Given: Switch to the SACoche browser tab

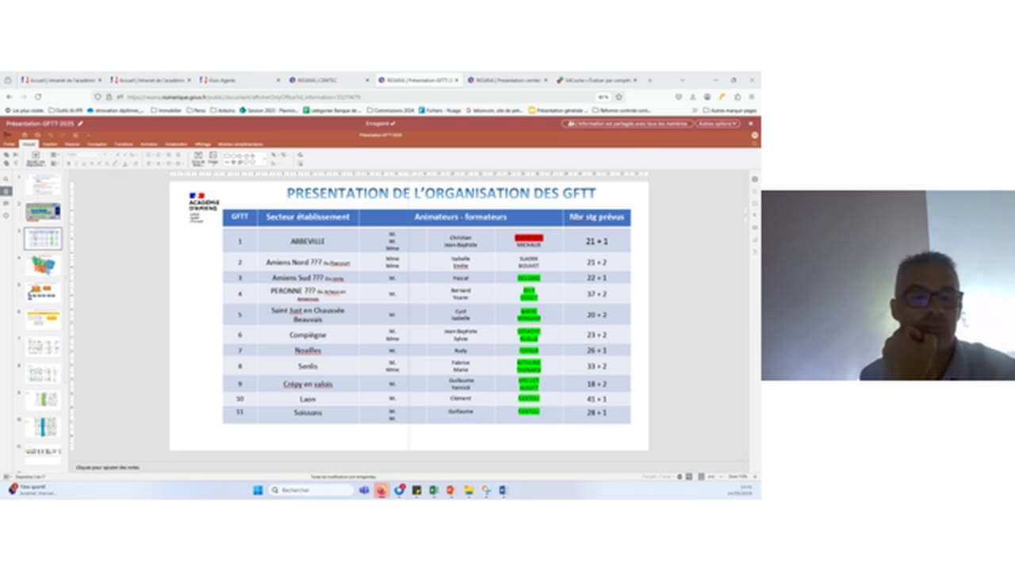Looking at the screenshot, I should 595,80.
